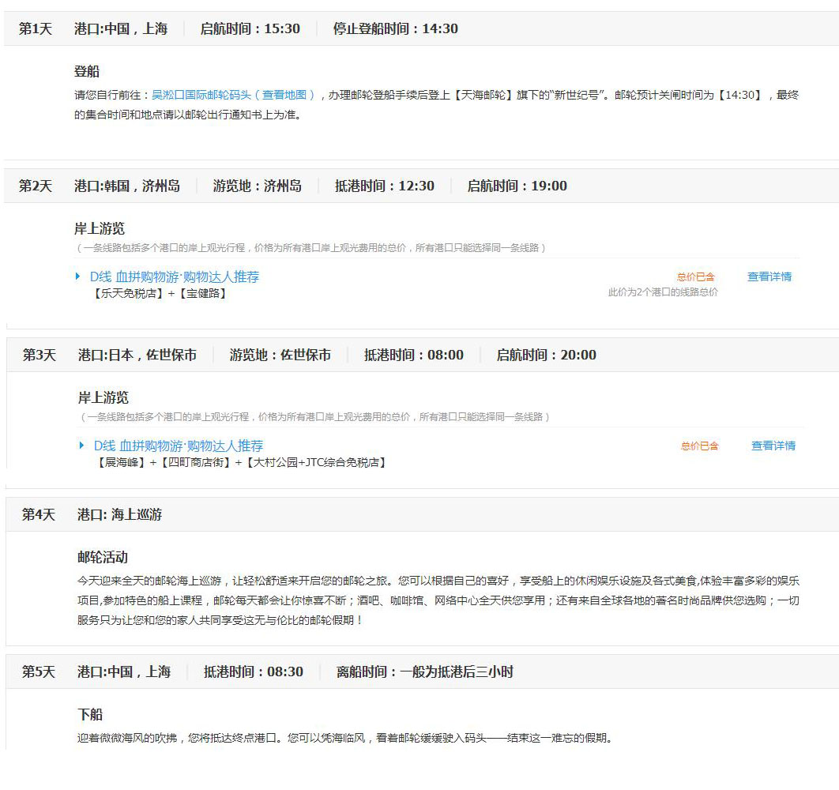This screenshot has width=839, height=790.
Task: Click 总价已含 label in the 第3天 section
Action: click(699, 446)
